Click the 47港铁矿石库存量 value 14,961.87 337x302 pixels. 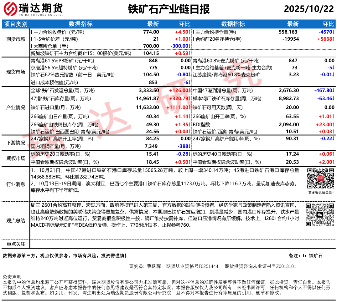[148, 98]
